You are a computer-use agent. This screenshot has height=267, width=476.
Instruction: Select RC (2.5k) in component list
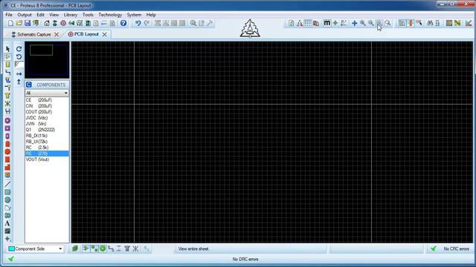[x=47, y=148]
